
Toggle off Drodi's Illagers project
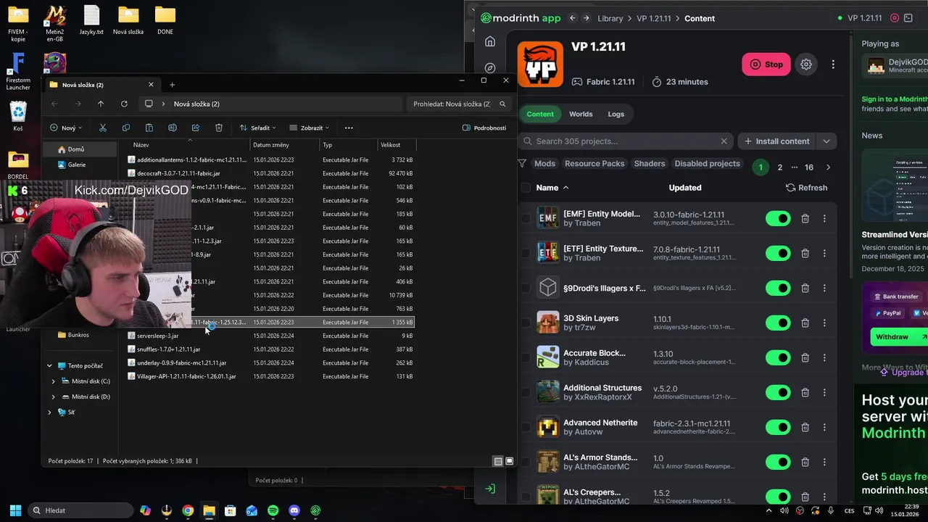[x=778, y=288]
